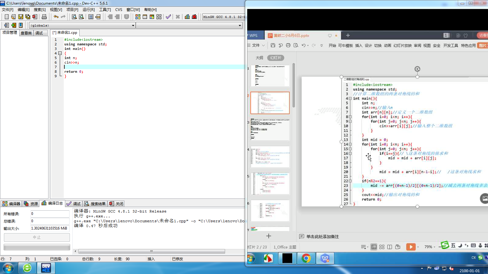Click the Windows Start button
The image size is (488, 274).
8,268
